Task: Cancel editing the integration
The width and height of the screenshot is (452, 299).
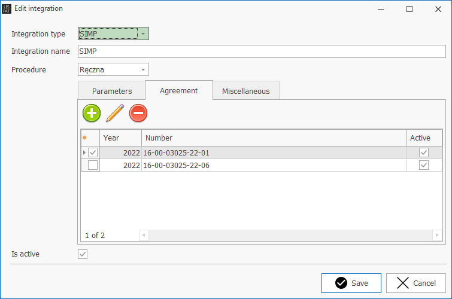Action: click(x=415, y=283)
